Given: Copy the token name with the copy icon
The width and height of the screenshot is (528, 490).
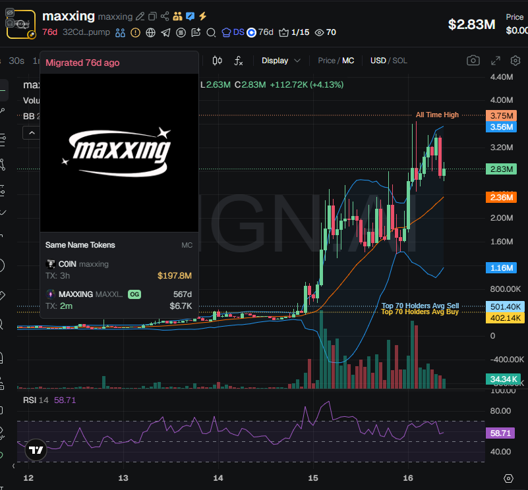Looking at the screenshot, I should click(x=152, y=16).
